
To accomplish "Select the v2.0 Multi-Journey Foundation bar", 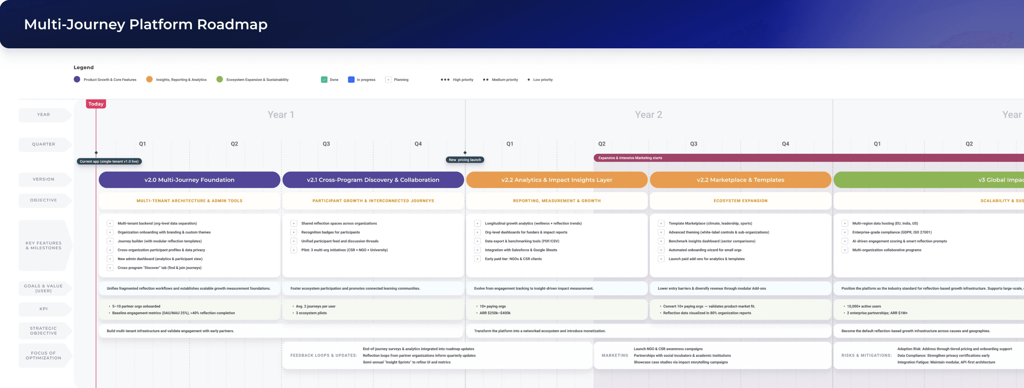I will [x=189, y=180].
